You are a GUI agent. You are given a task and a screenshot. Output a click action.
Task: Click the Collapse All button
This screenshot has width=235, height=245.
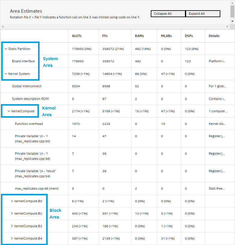point(168,14)
